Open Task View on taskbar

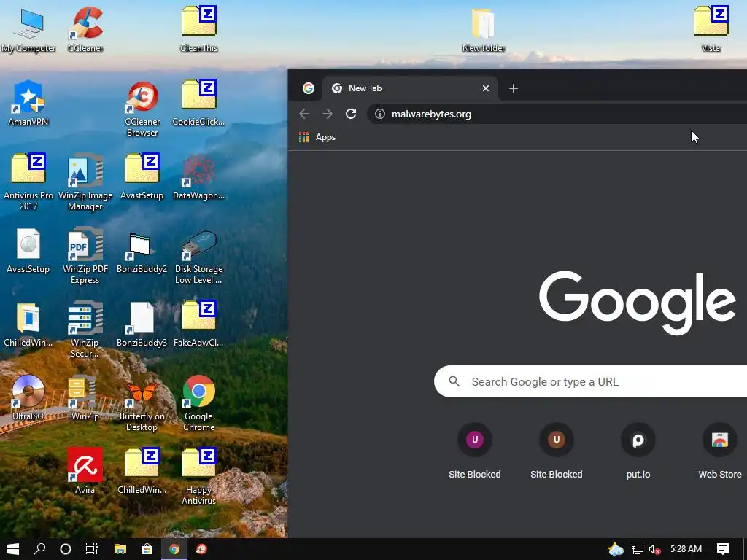(x=91, y=549)
